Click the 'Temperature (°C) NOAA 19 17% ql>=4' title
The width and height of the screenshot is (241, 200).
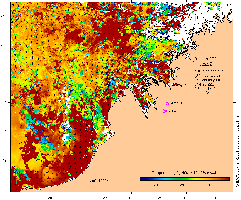[184, 173]
